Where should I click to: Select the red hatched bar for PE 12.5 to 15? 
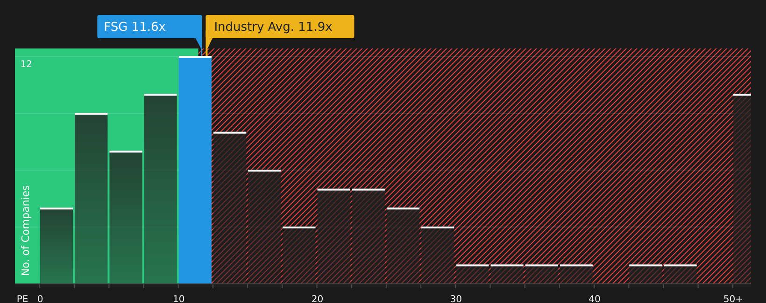[230, 208]
